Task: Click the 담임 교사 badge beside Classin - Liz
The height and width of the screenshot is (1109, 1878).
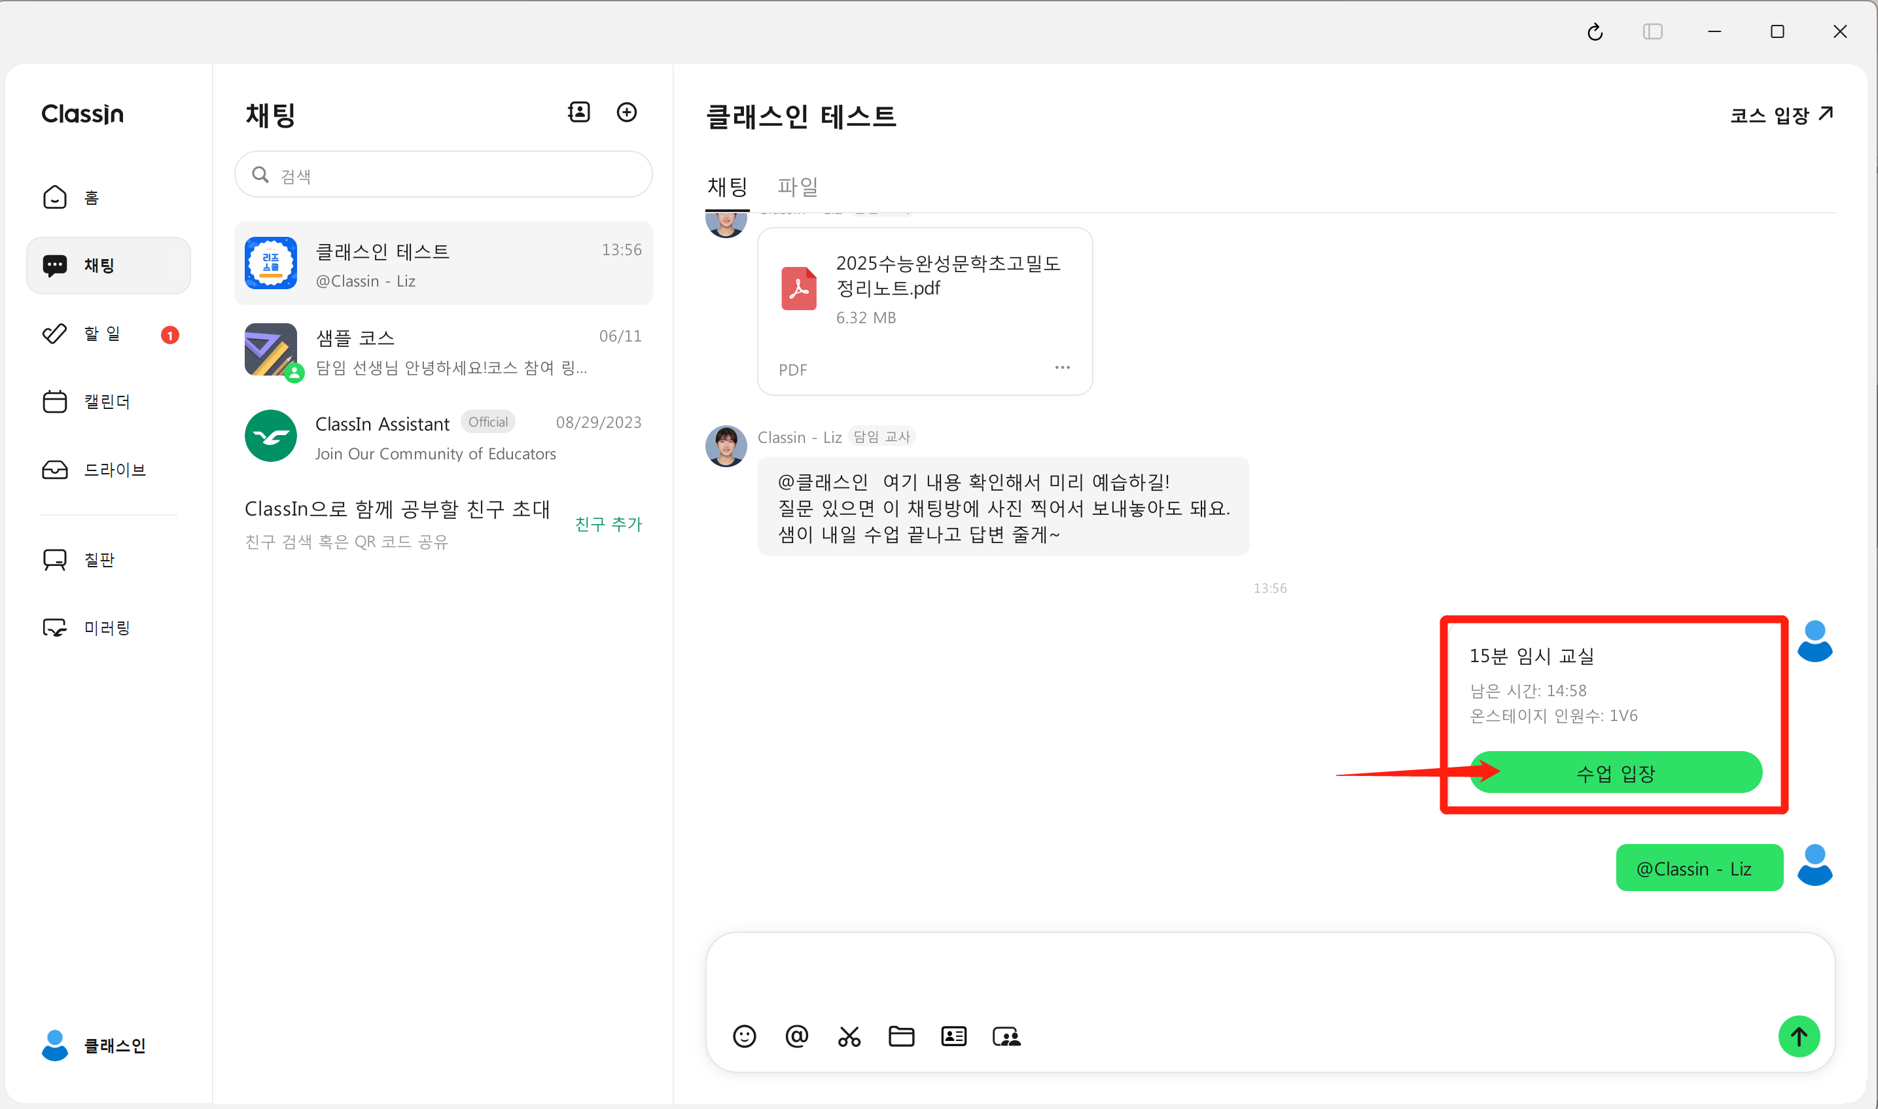Action: 882,436
